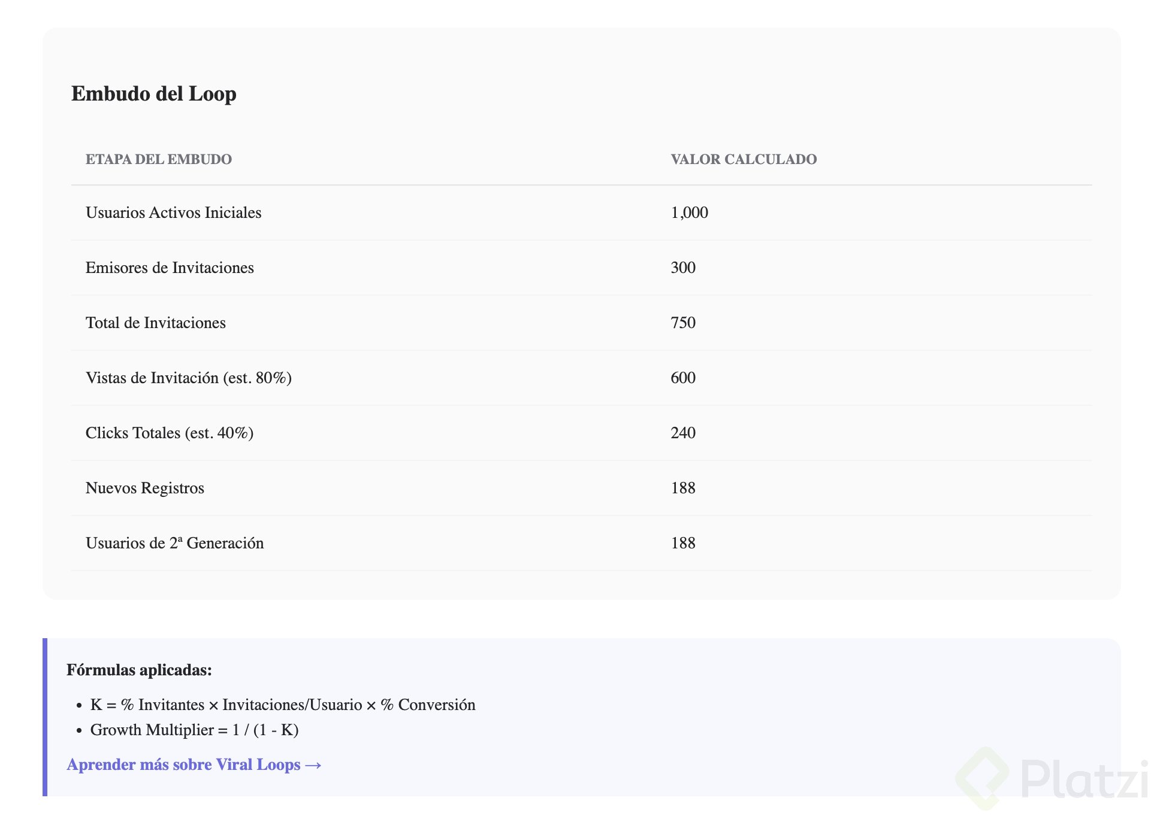Click the Fórmulas aplicadas heading
Screen dimensions: 1160x819
point(139,670)
